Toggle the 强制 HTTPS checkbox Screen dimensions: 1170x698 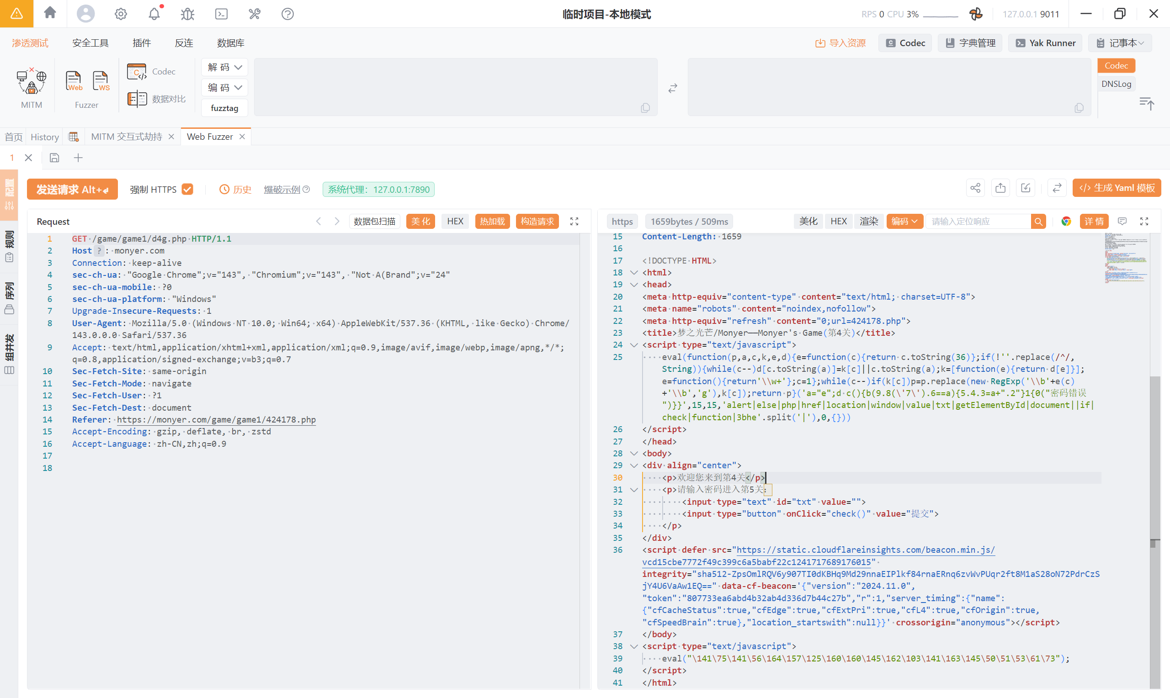(187, 189)
